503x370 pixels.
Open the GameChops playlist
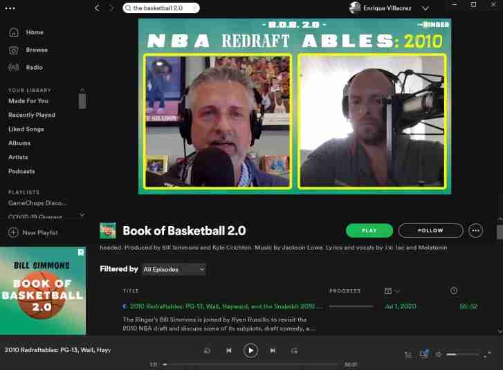(37, 203)
